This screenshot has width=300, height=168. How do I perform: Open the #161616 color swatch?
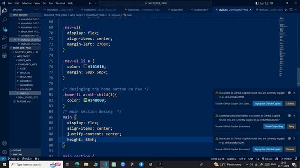pyautogui.click(x=85, y=66)
